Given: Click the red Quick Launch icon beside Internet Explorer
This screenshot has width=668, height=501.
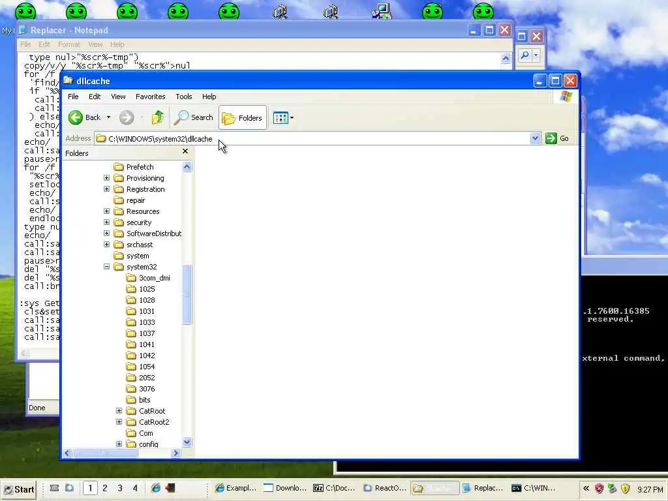Looking at the screenshot, I should (170, 488).
